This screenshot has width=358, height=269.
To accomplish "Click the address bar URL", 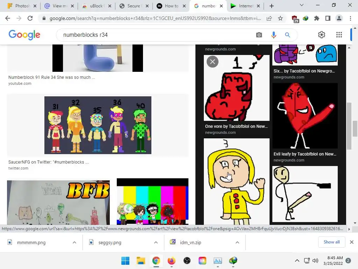I will pyautogui.click(x=155, y=18).
